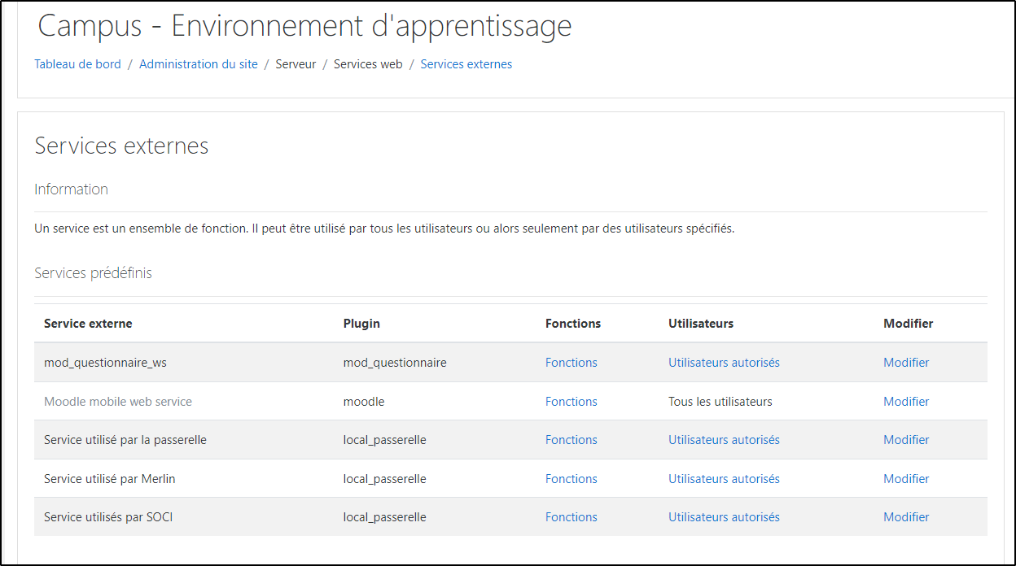Go to Administration du site breadcrumb

pos(198,64)
